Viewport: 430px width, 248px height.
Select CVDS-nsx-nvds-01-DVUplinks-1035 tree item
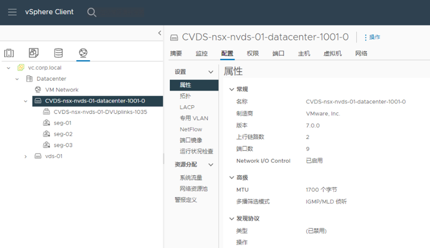click(100, 112)
